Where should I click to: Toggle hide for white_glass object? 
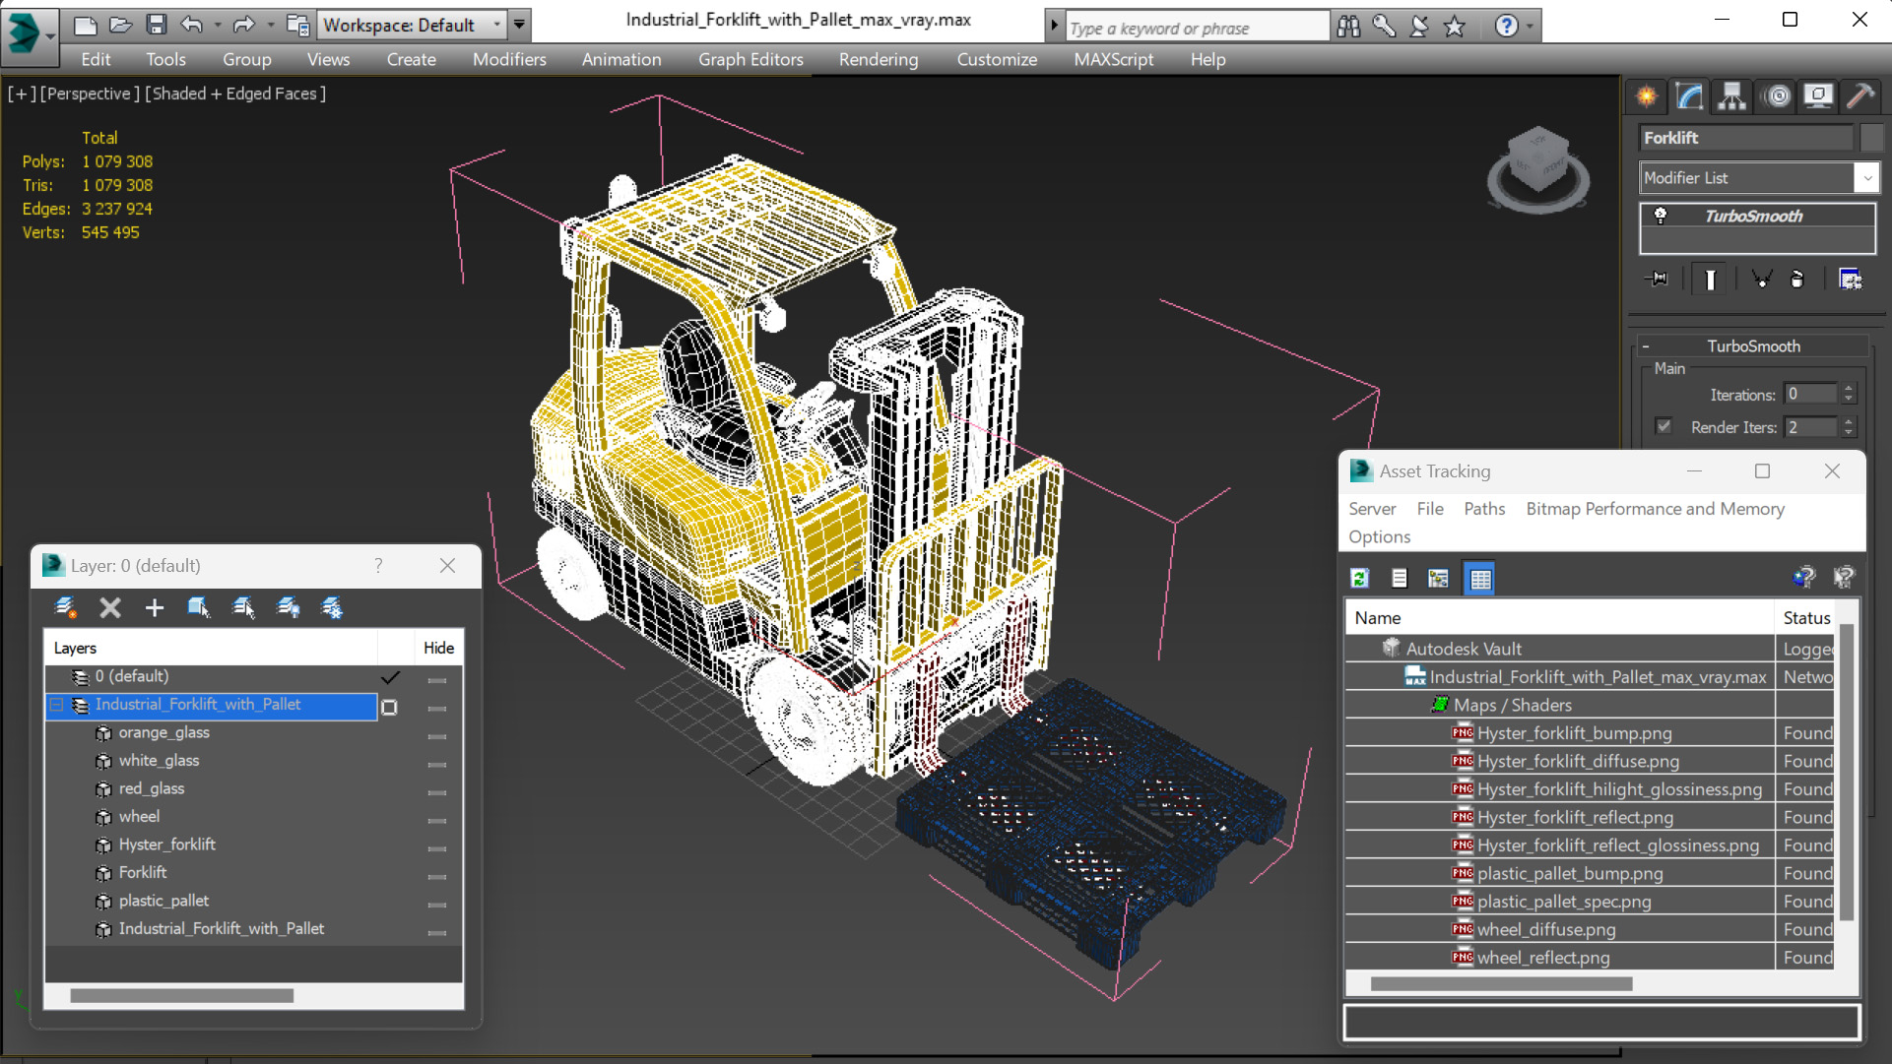click(x=437, y=764)
